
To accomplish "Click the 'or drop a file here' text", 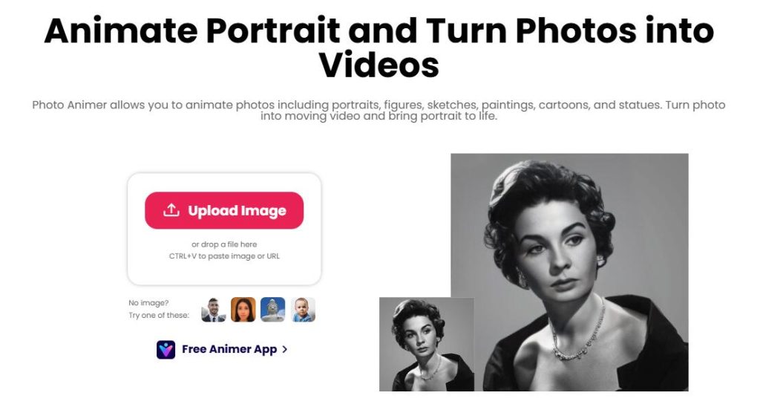I will pyautogui.click(x=224, y=244).
